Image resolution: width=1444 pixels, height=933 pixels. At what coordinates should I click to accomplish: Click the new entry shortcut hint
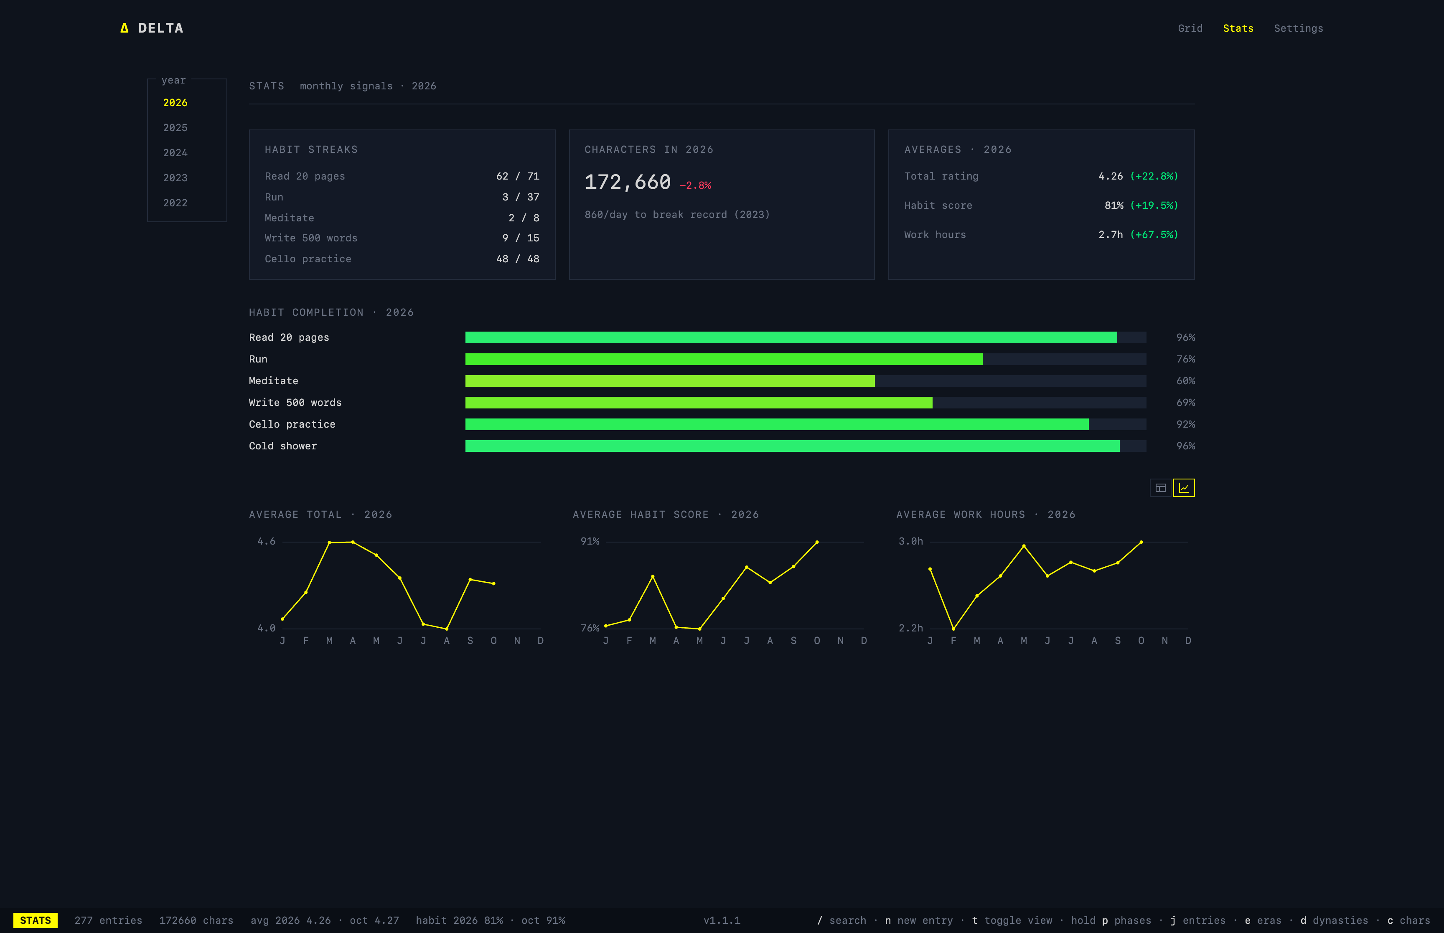click(919, 920)
